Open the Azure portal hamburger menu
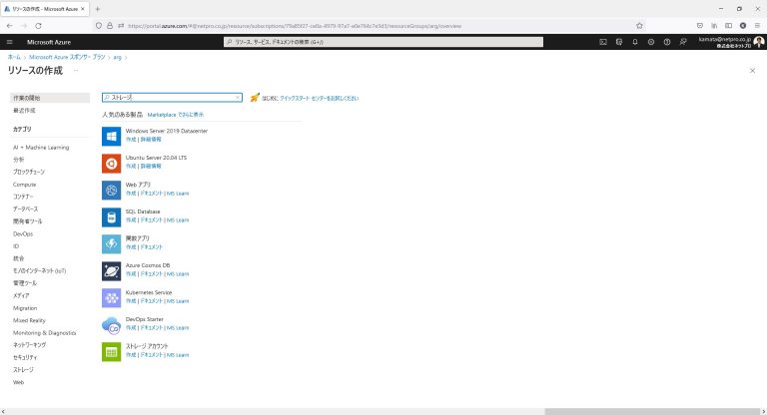 coord(10,42)
